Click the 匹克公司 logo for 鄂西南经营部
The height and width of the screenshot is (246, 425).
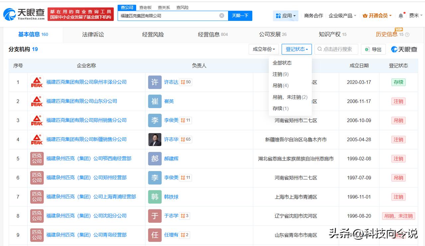[x=37, y=159]
